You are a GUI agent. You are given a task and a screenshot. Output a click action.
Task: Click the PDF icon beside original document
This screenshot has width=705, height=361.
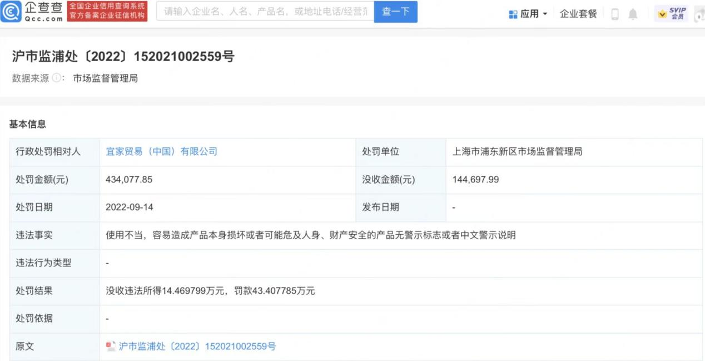click(111, 346)
